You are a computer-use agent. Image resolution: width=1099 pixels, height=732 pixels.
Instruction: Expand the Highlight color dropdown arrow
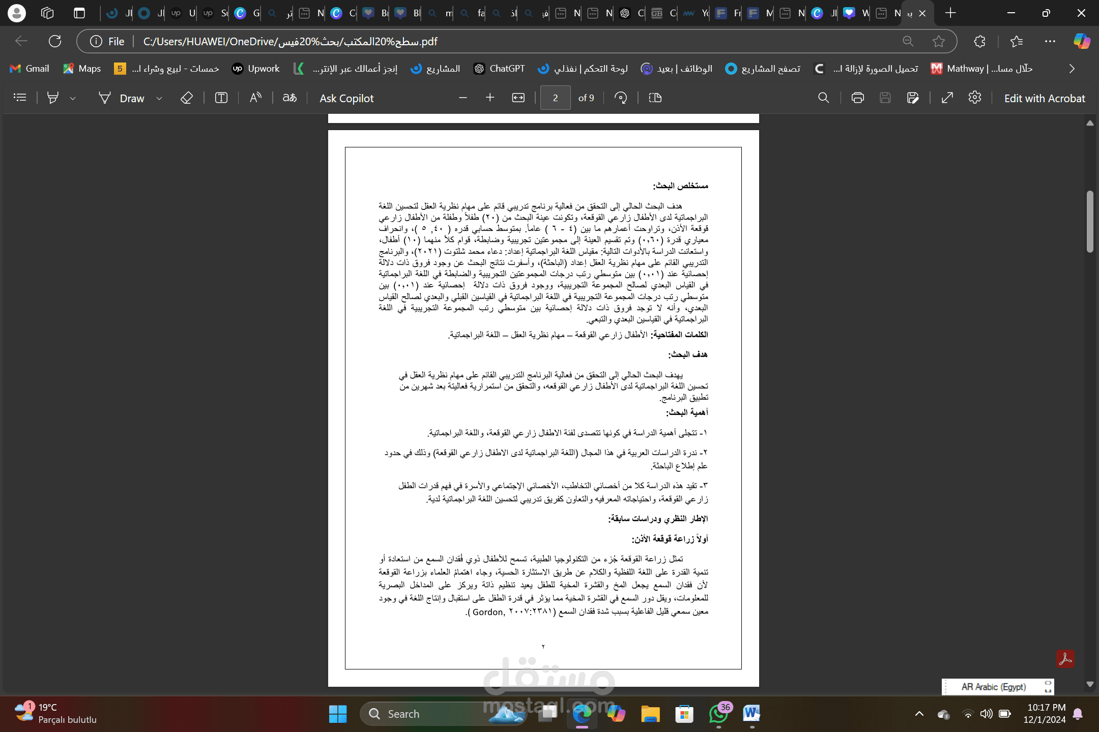[x=73, y=98]
